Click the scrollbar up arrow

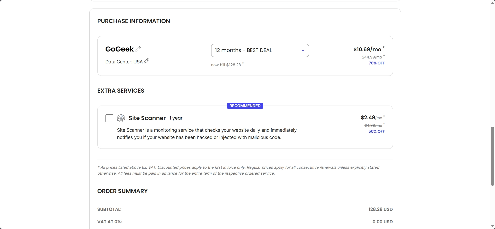[x=492, y=3]
